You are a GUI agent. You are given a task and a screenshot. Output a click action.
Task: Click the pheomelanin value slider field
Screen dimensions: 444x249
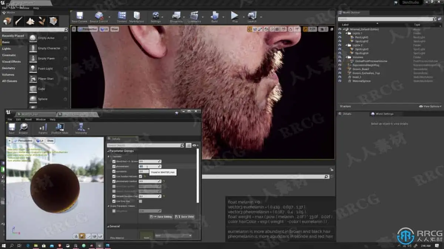(x=149, y=166)
